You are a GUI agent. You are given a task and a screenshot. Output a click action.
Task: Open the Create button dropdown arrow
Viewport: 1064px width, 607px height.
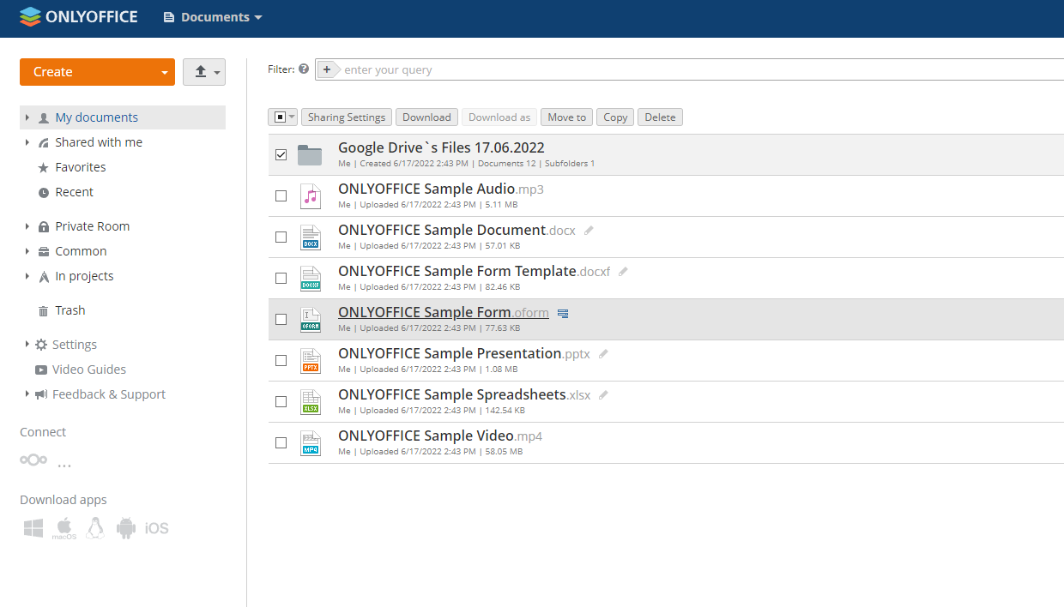166,72
